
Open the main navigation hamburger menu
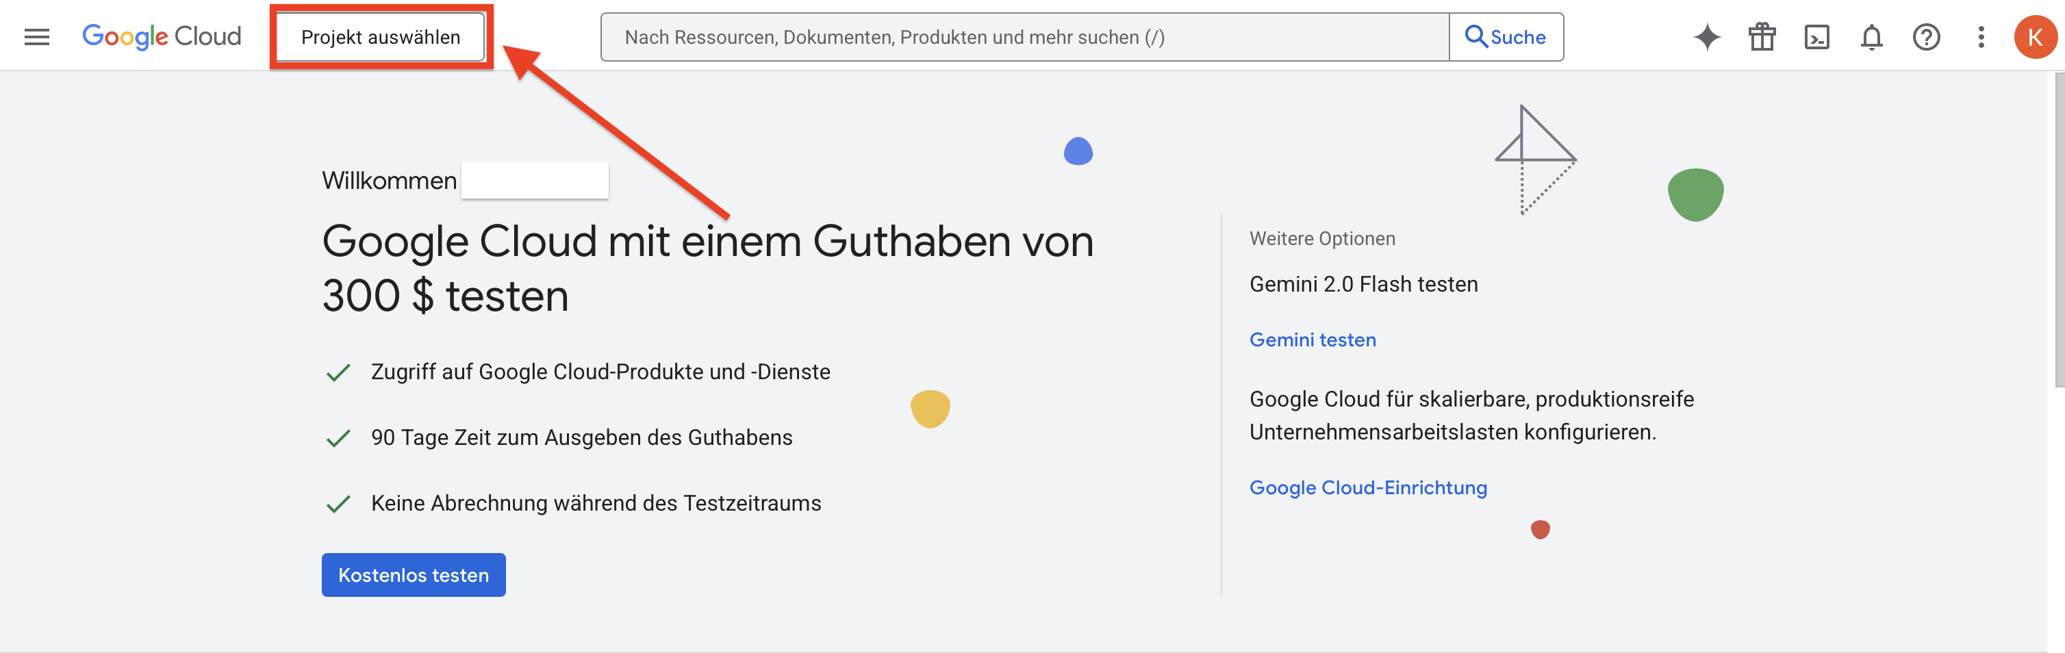pos(37,37)
